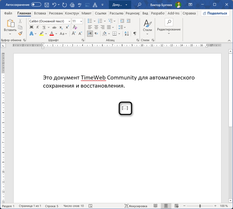This screenshot has height=209, width=233.
Task: Open the numbered list dropdown
Action: coord(105,21)
